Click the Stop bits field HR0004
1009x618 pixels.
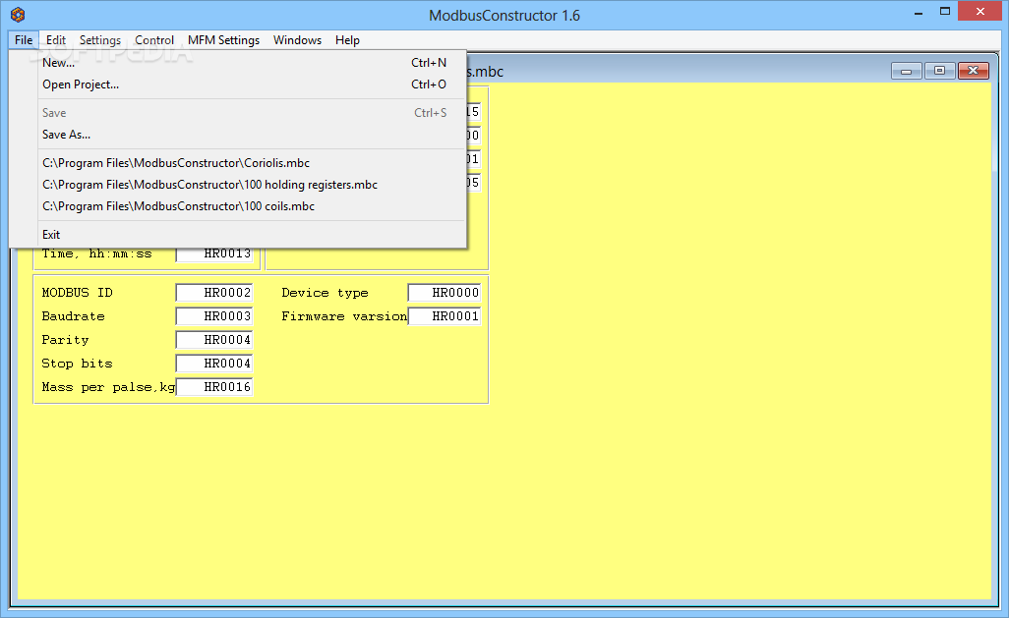(x=214, y=364)
